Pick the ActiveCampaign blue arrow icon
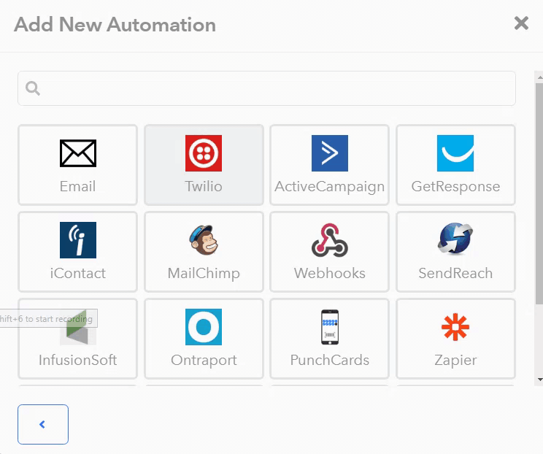This screenshot has height=454, width=543. pyautogui.click(x=330, y=153)
